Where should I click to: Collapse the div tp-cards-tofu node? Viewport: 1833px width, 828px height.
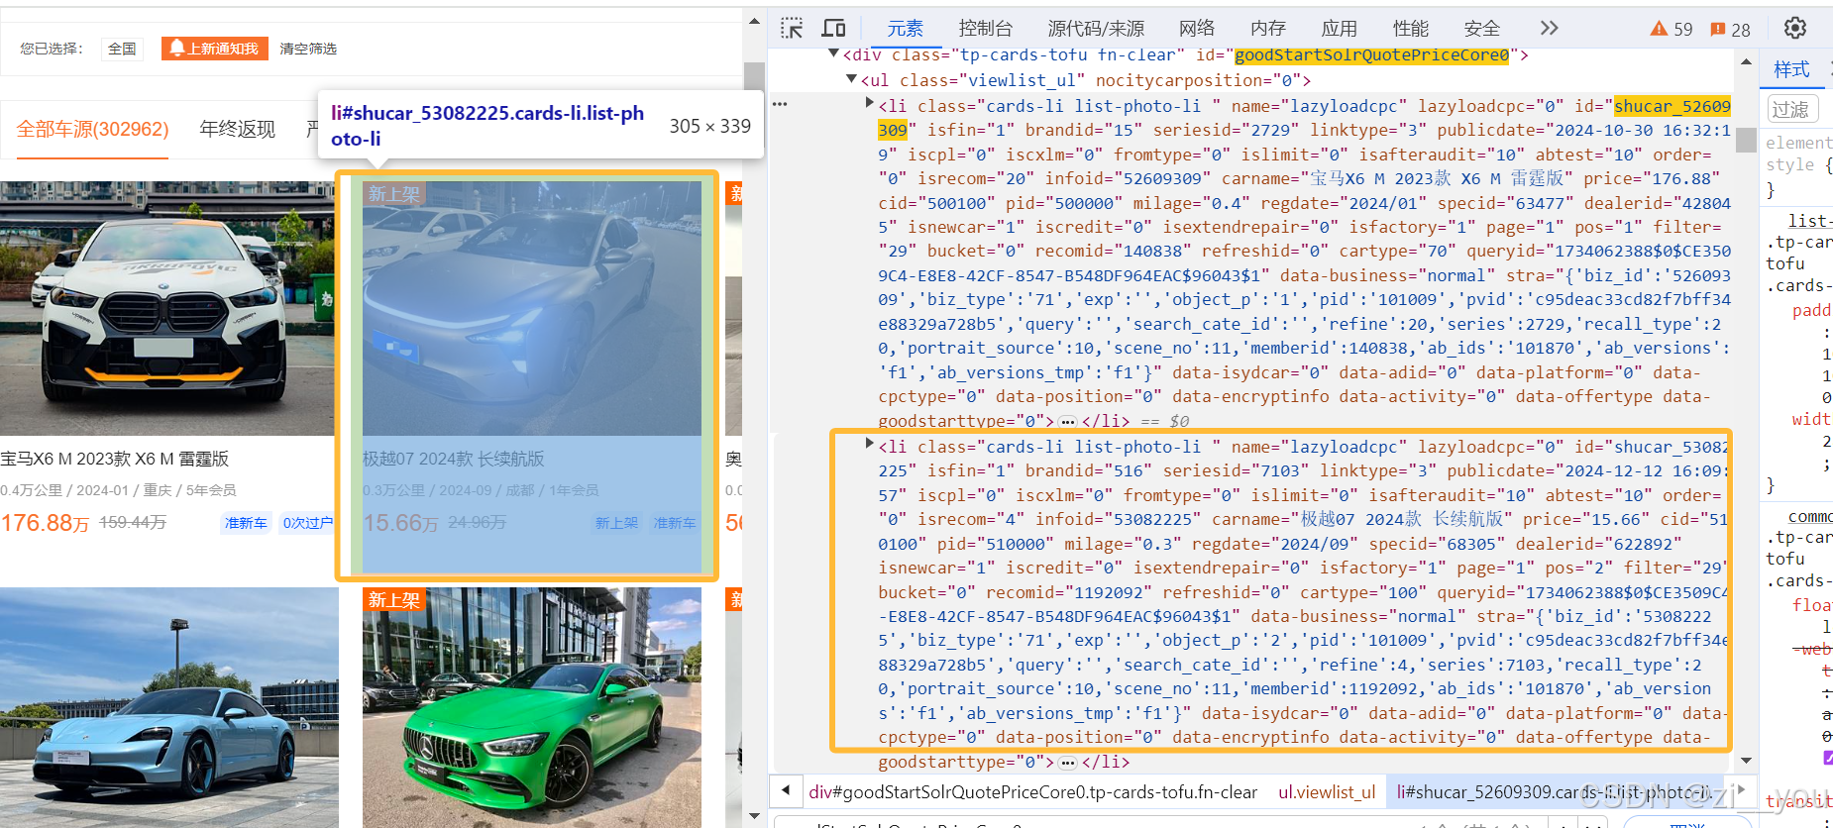click(833, 54)
